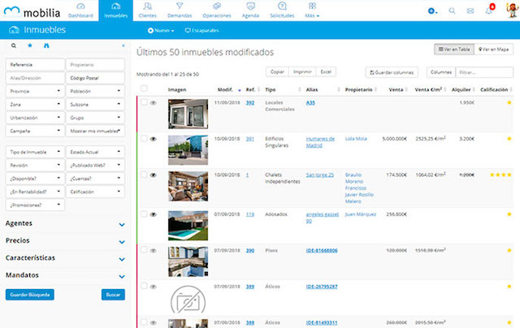Screen dimensions: 520x328
Task: Open the Columnas selector
Action: pos(441,72)
